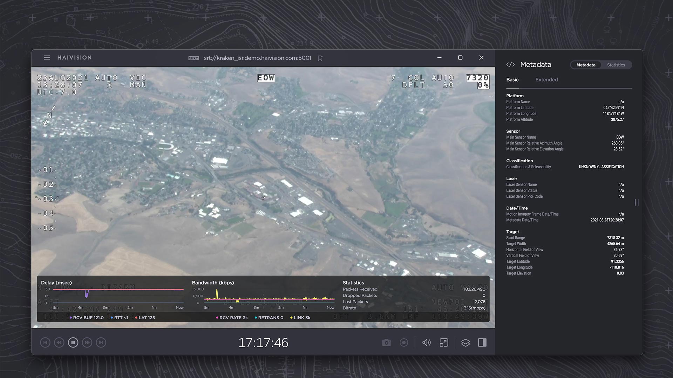The height and width of the screenshot is (378, 673).
Task: Collapse the Metadata panel using the side handle
Action: (x=637, y=202)
